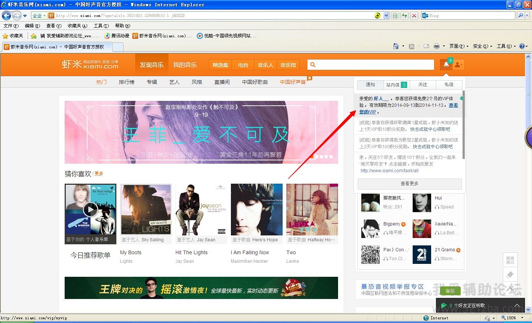Open the 编辑 menu
This screenshot has height=323, width=532.
tap(32, 26)
